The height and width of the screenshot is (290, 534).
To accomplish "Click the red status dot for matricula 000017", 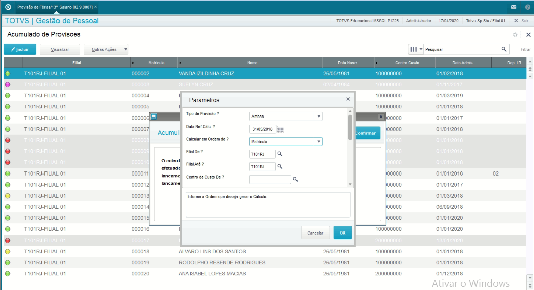I will 8,240.
